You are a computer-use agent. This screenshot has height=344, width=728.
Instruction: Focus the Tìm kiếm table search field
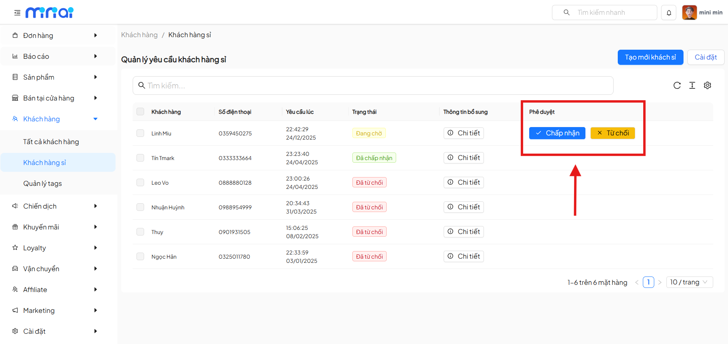(x=373, y=86)
